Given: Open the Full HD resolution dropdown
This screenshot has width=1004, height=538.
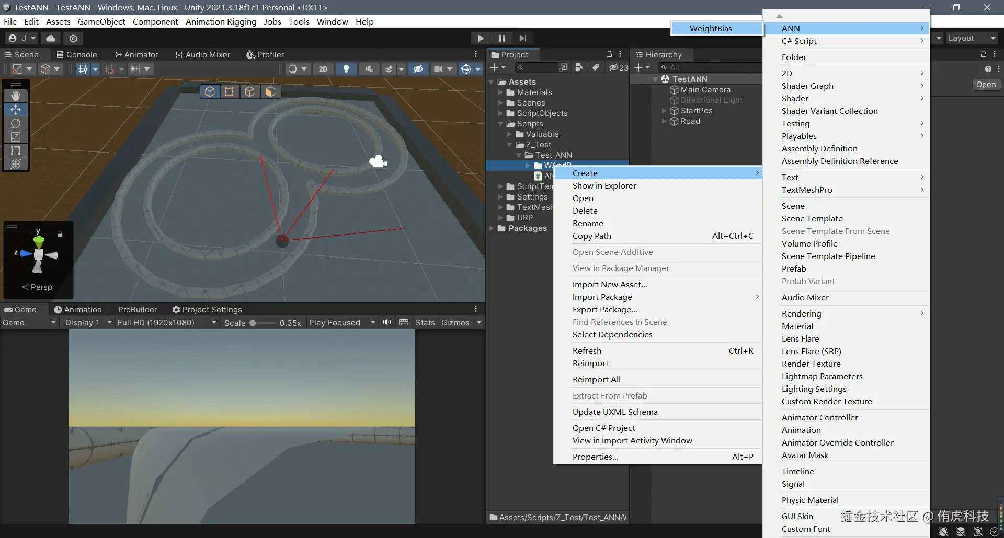Looking at the screenshot, I should click(166, 322).
